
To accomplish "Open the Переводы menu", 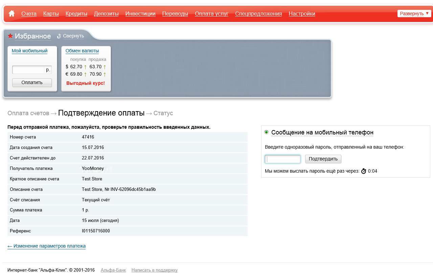I will [x=175, y=14].
